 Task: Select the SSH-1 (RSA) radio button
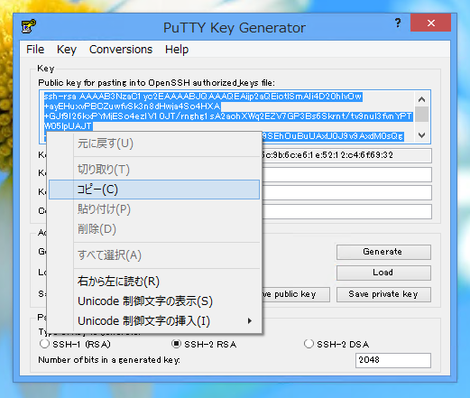click(x=44, y=344)
